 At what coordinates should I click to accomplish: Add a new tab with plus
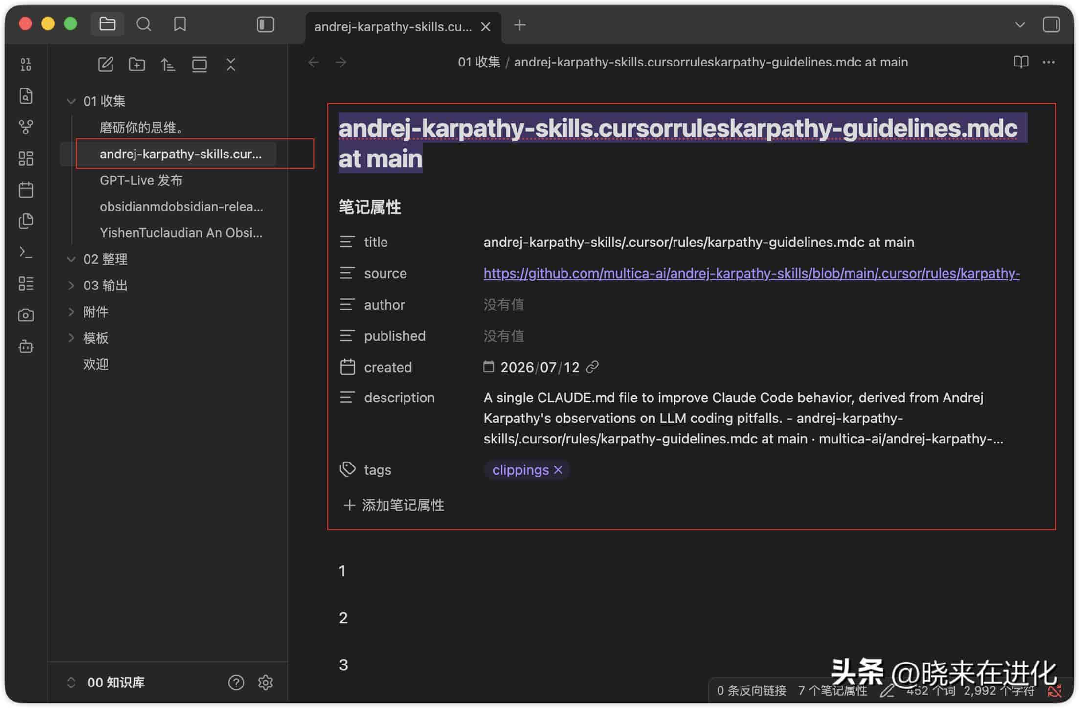tap(520, 24)
